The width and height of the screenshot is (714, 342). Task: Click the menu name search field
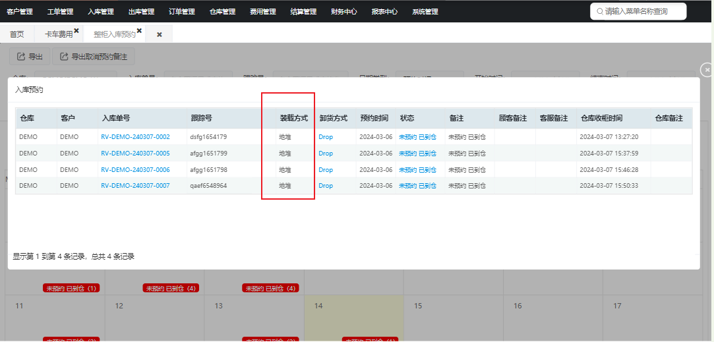click(x=638, y=11)
